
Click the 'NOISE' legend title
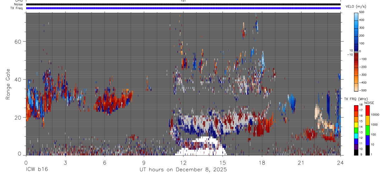pyautogui.click(x=369, y=103)
